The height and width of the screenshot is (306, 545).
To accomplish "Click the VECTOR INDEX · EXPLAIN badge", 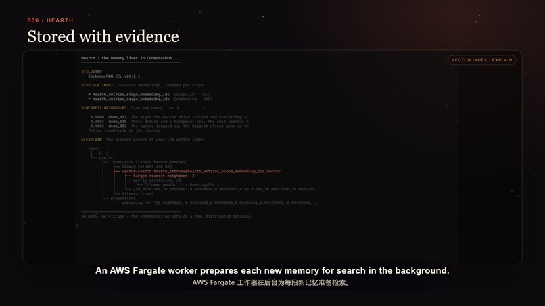I will pyautogui.click(x=481, y=60).
